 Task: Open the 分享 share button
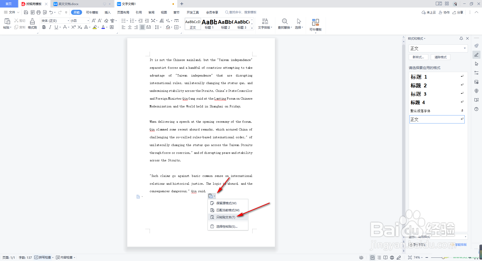pyautogui.click(x=458, y=12)
